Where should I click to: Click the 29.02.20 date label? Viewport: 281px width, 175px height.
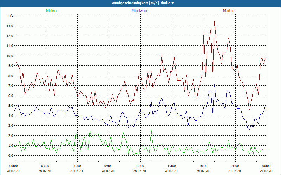tap(266, 171)
